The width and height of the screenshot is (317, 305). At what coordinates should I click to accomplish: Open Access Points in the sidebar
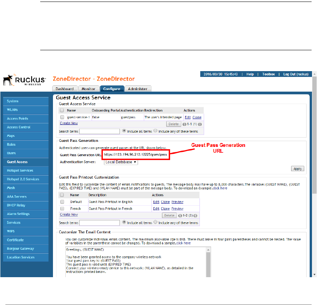click(26, 118)
